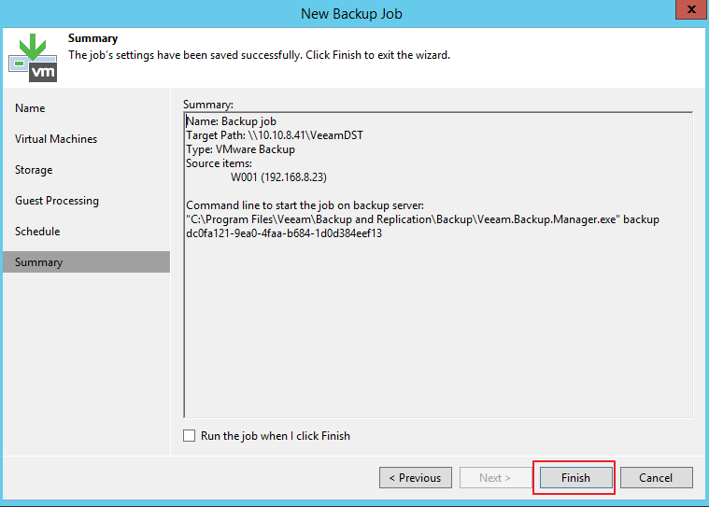This screenshot has width=709, height=507.
Task: Switch to the Storage step
Action: (x=34, y=170)
